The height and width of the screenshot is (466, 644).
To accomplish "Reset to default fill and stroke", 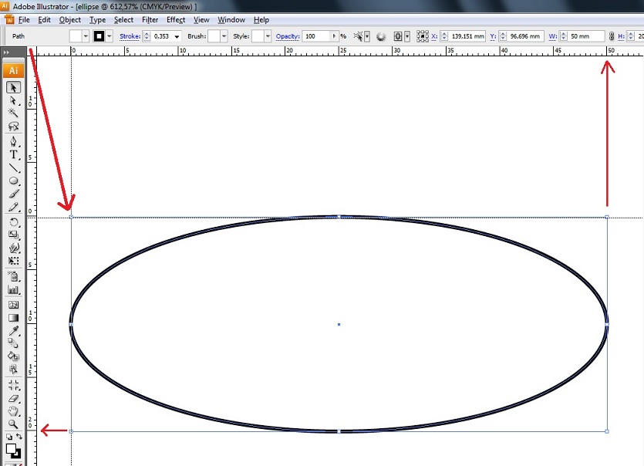I will coord(8,437).
